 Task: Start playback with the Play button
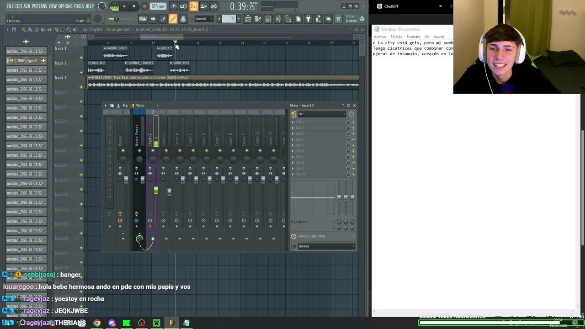point(124,6)
